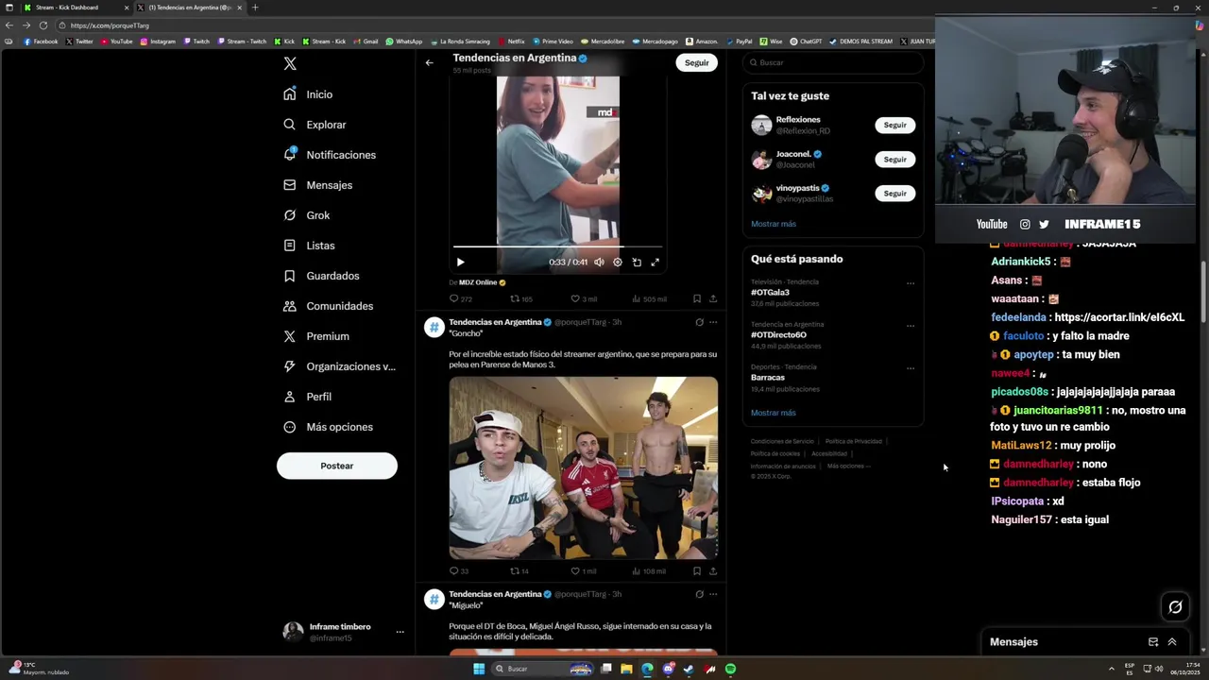Switch to the Stream - Kick Dashboard tab
This screenshot has width=1209, height=680.
click(x=75, y=8)
